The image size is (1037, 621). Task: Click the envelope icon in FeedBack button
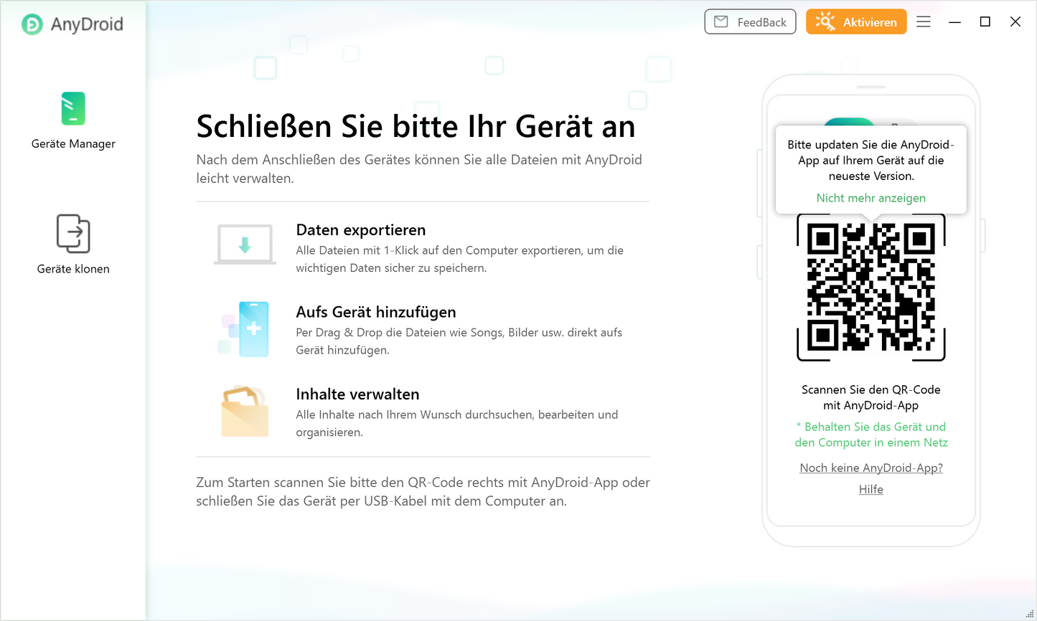[x=721, y=22]
